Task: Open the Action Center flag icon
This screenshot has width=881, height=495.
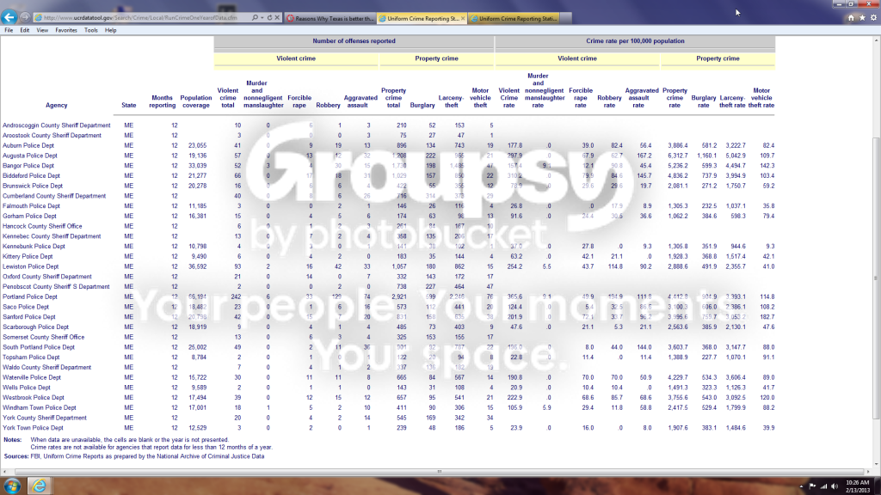Action: [812, 486]
